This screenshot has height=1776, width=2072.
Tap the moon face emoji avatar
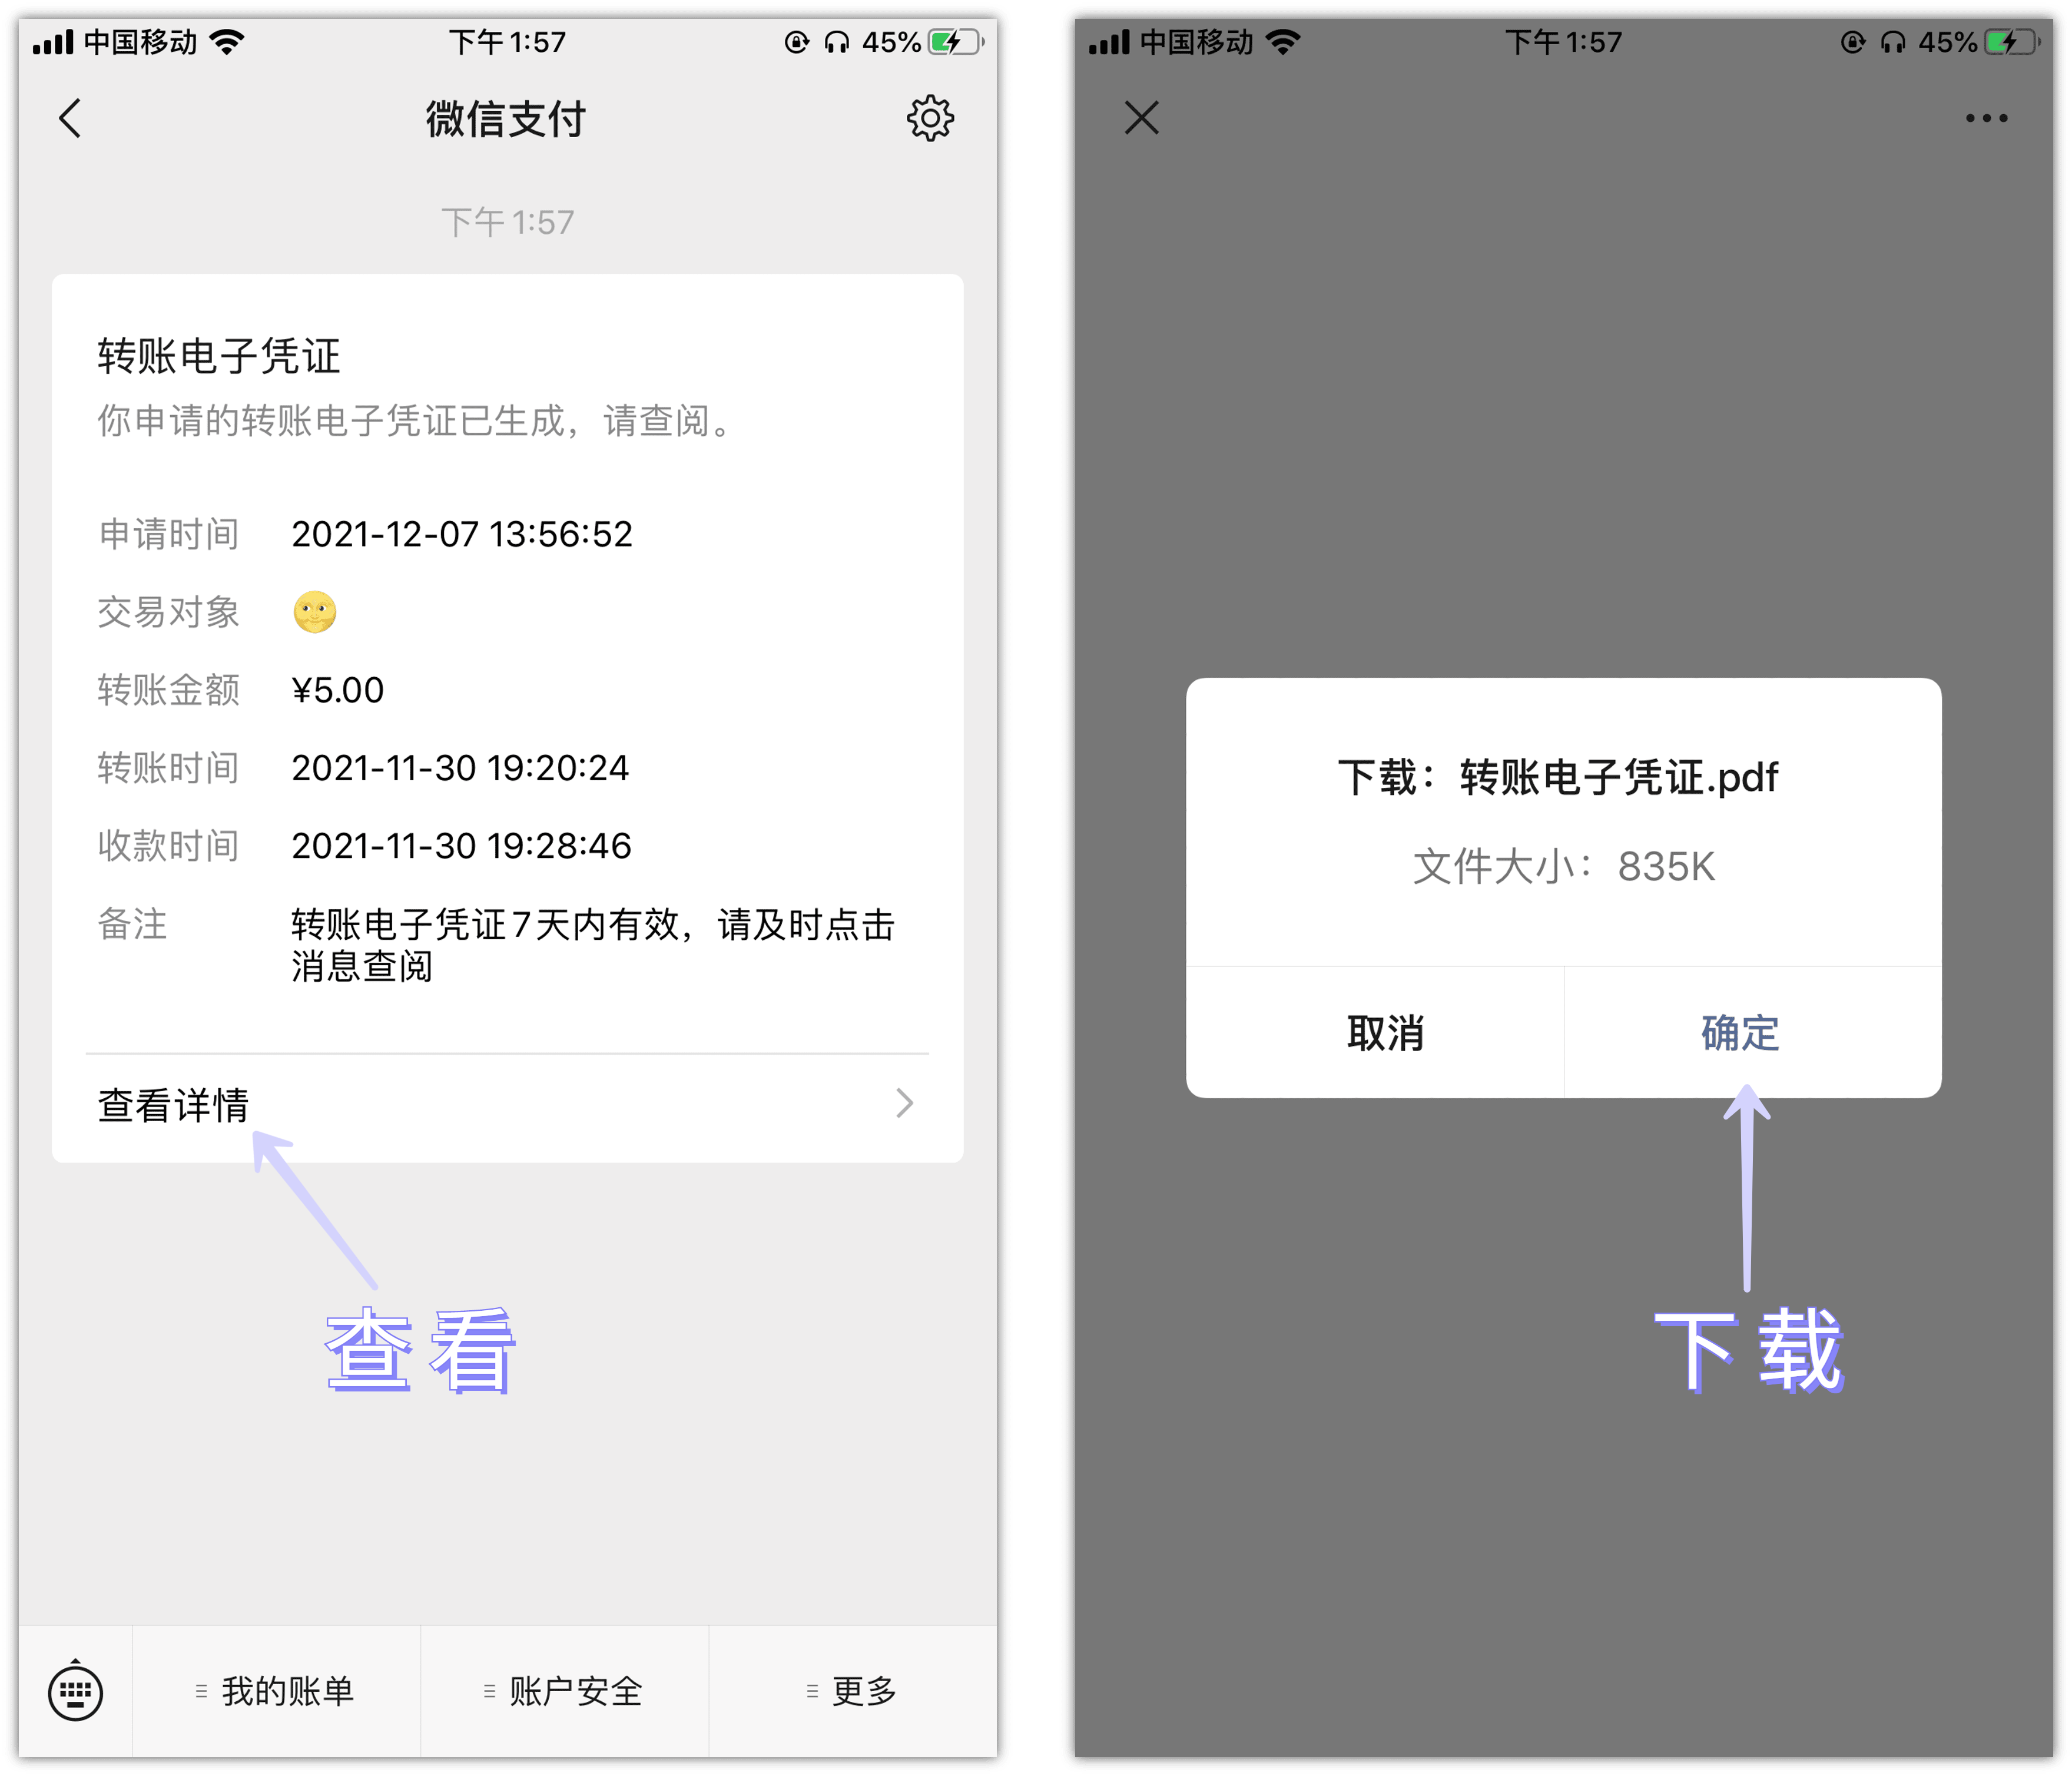tap(315, 612)
